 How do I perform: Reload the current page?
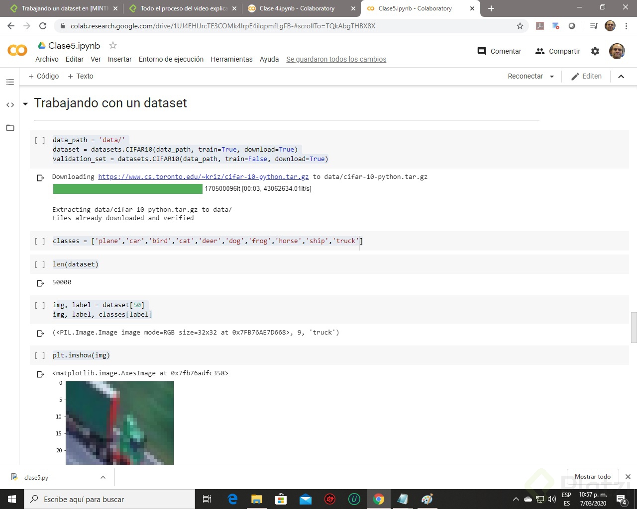[43, 26]
